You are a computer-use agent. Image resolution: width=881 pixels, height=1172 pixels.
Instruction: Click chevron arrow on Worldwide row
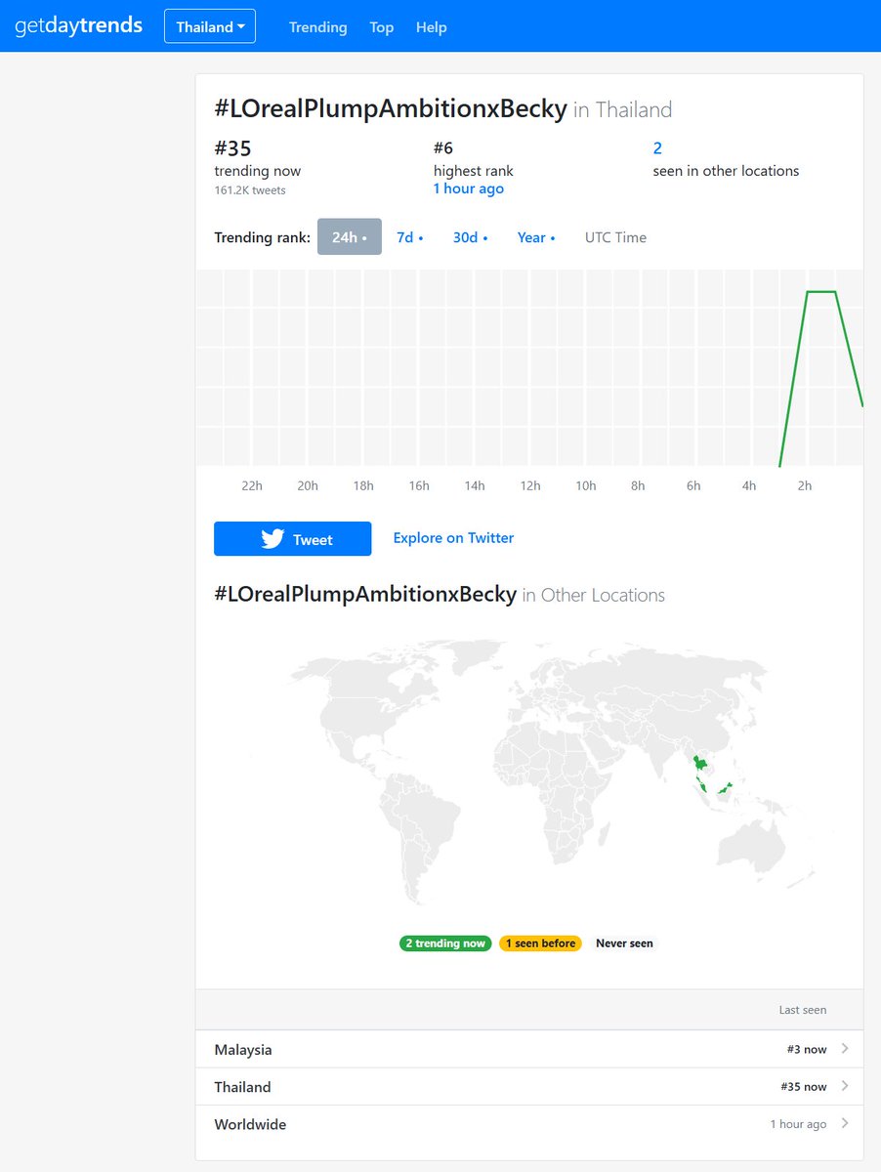tap(845, 1123)
